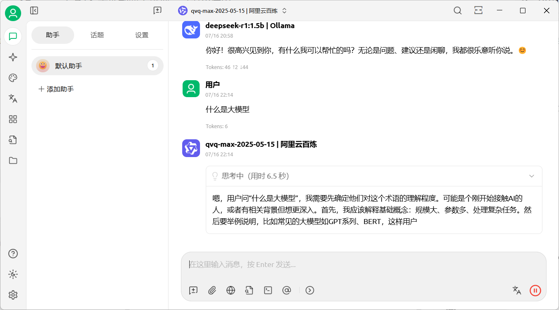Viewport: 559px width, 310px height.
Task: Click the 添加助手 button
Action: (56, 89)
